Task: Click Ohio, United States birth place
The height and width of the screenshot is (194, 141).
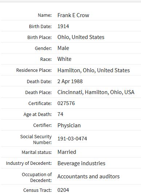Action: 81,37
